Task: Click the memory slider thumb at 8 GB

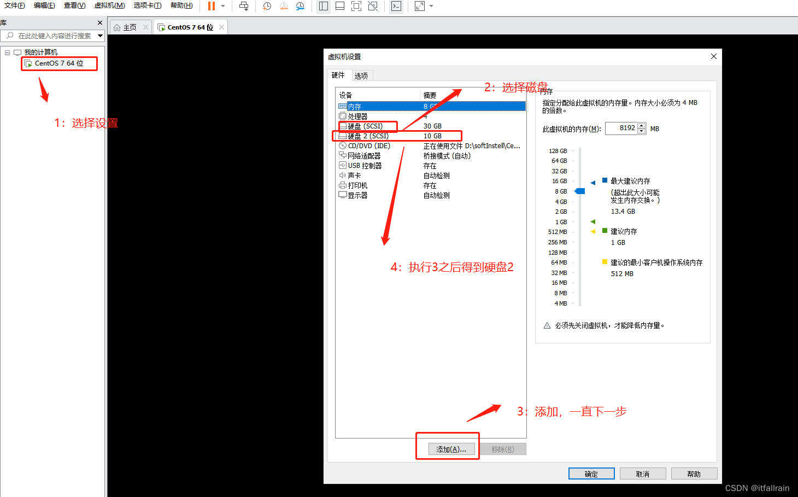Action: coord(580,191)
